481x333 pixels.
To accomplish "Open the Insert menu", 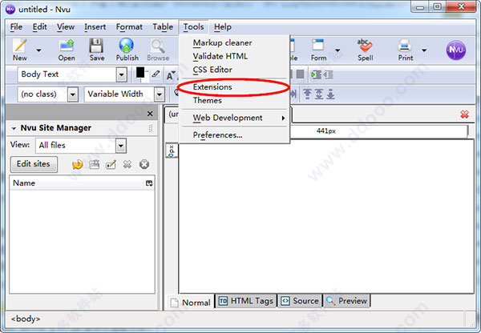I will pos(95,27).
